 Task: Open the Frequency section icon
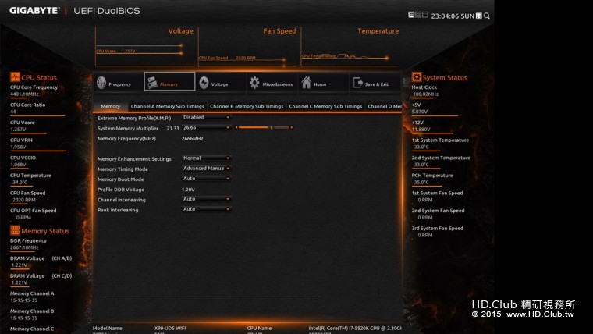click(x=101, y=83)
